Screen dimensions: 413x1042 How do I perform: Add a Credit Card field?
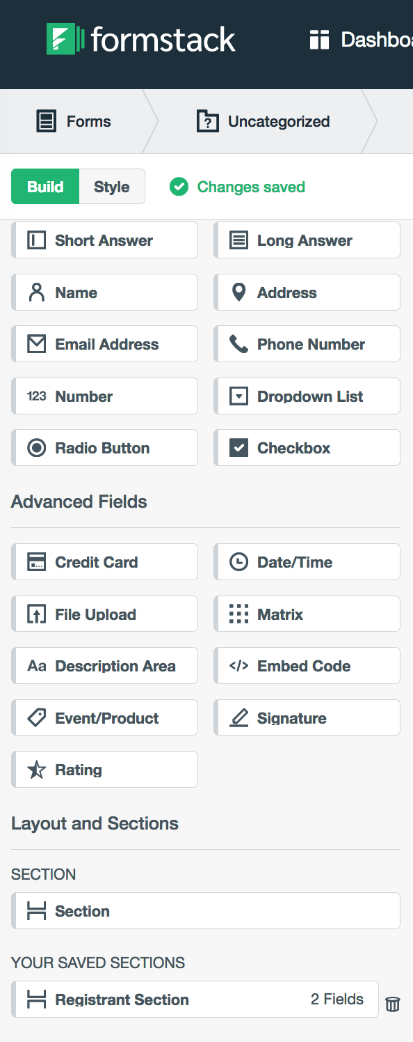point(105,562)
